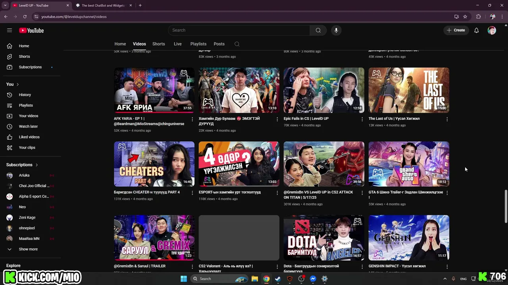The image size is (508, 285).
Task: Open sidebar Subscriptions
Action: tap(31, 67)
